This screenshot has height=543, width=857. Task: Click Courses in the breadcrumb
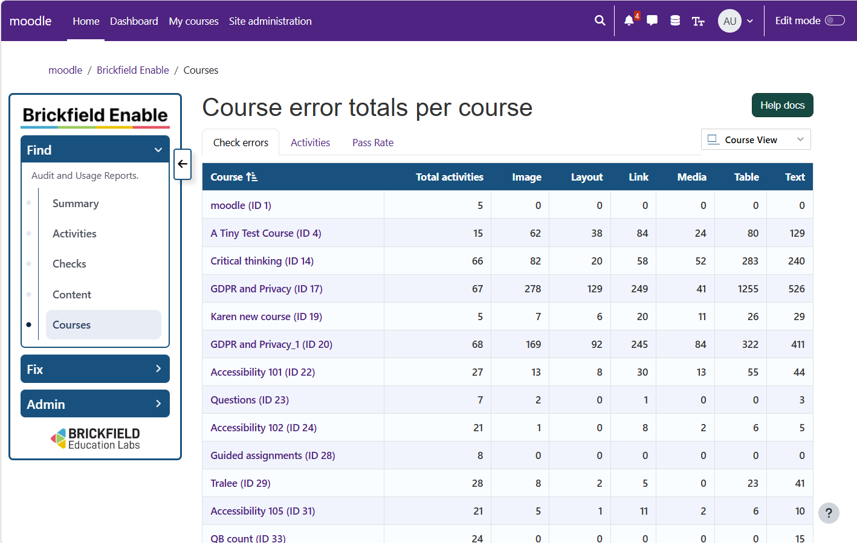pos(201,70)
